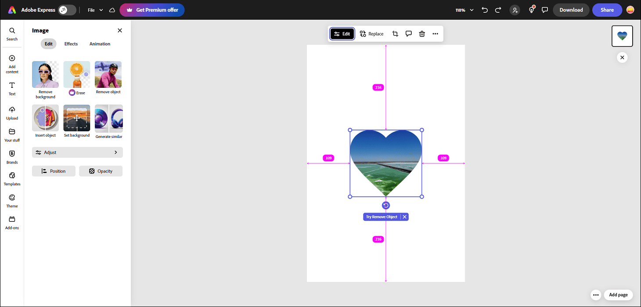Open the Brands panel
The image size is (641, 307).
(x=12, y=157)
